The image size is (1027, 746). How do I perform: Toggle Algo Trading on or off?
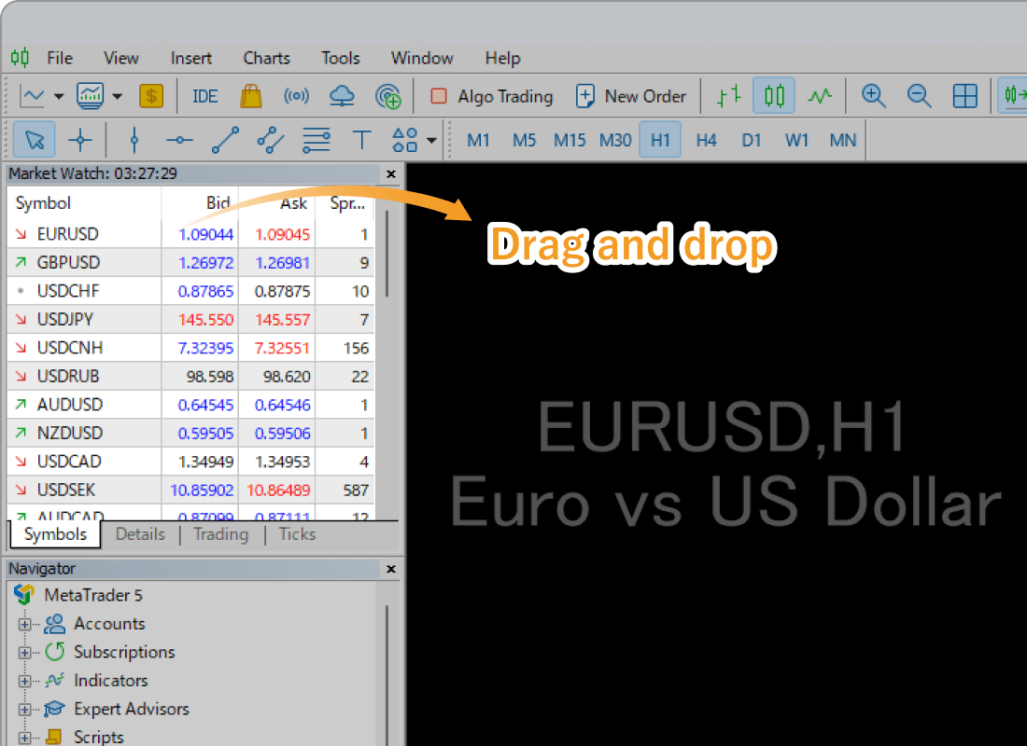coord(492,96)
